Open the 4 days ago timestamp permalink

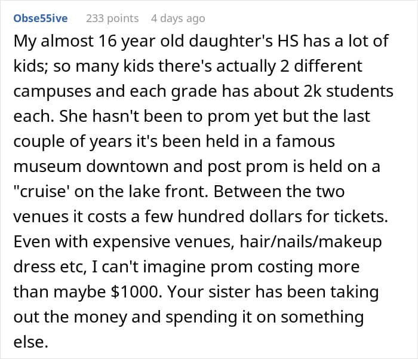pos(178,19)
